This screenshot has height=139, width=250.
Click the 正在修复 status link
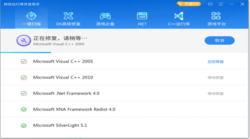click(x=215, y=62)
